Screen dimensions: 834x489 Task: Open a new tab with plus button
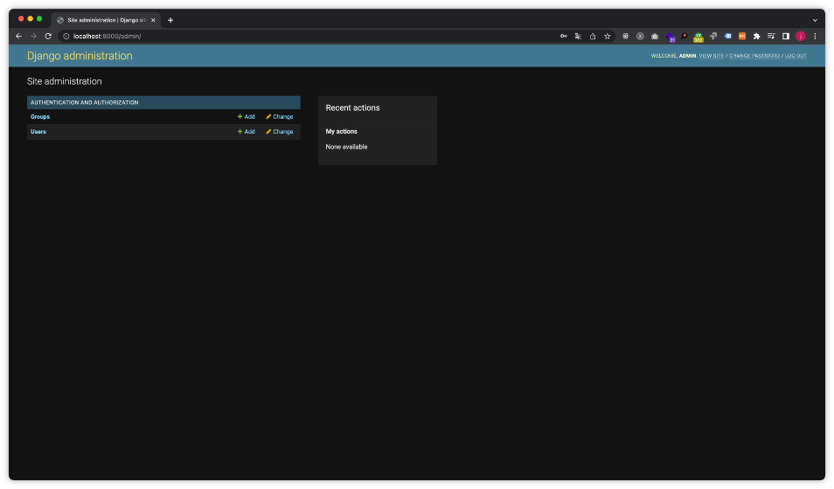(170, 20)
